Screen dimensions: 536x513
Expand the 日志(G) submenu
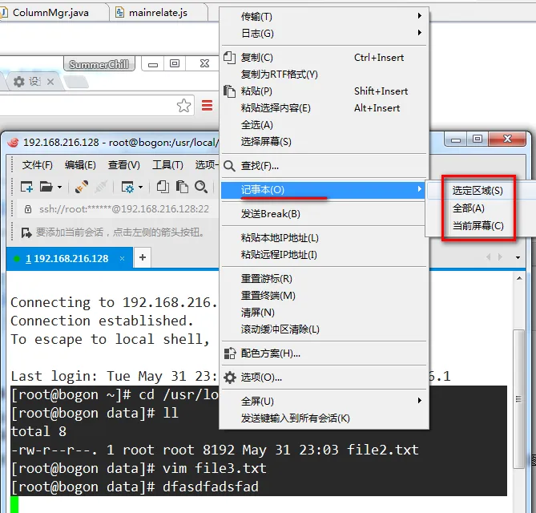(324, 33)
